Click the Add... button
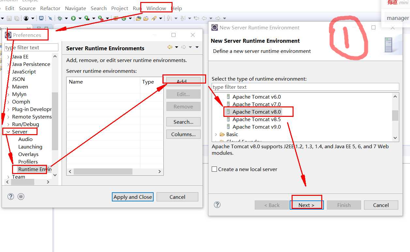Screen dimensions: 410x252 click(x=183, y=82)
